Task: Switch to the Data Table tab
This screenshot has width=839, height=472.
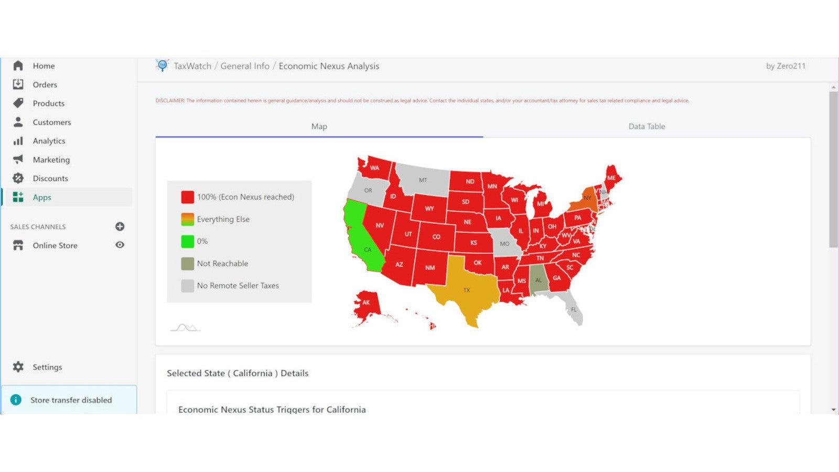Action: pos(646,126)
